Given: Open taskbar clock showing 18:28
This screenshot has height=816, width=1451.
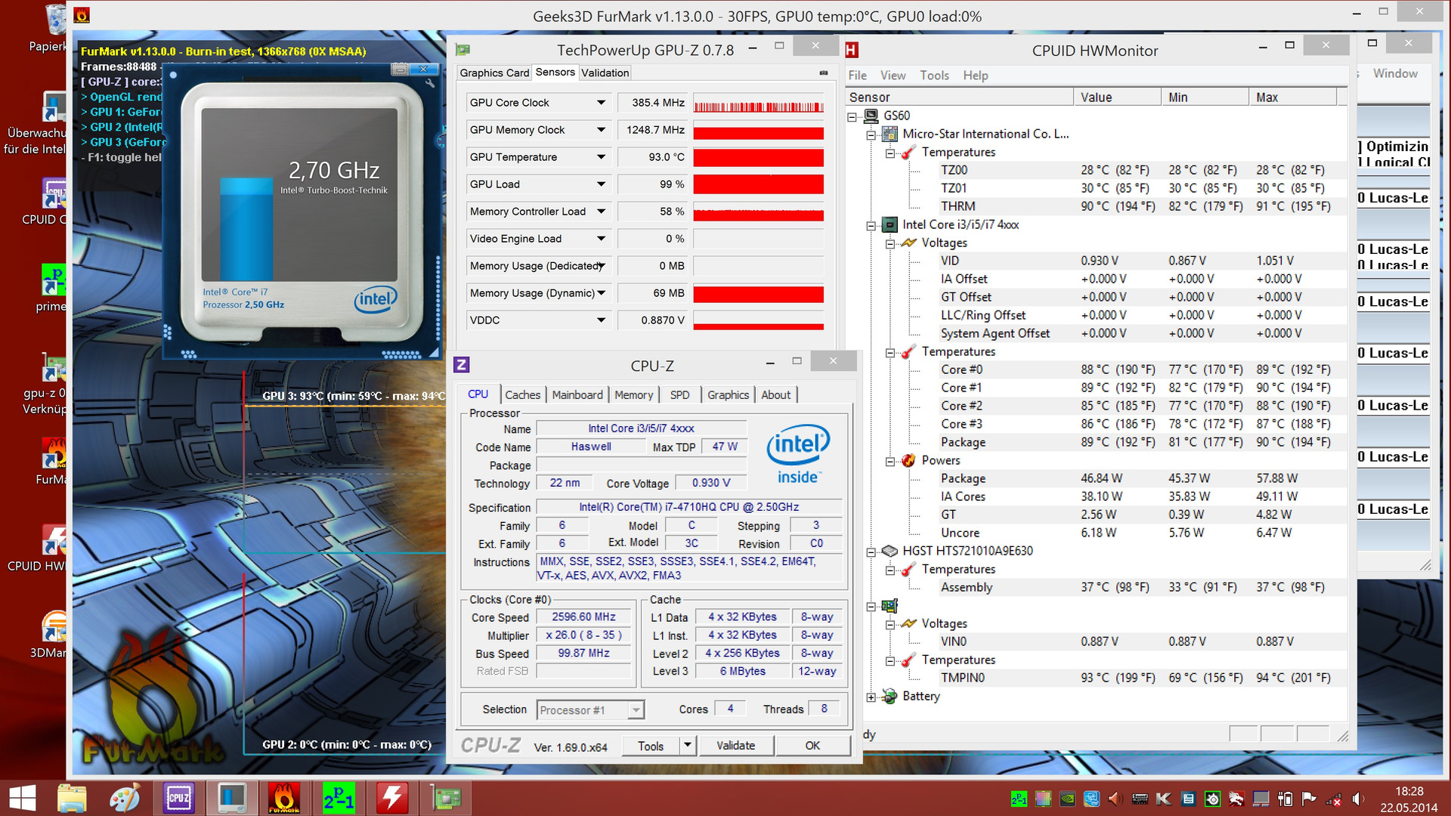Looking at the screenshot, I should point(1409,799).
